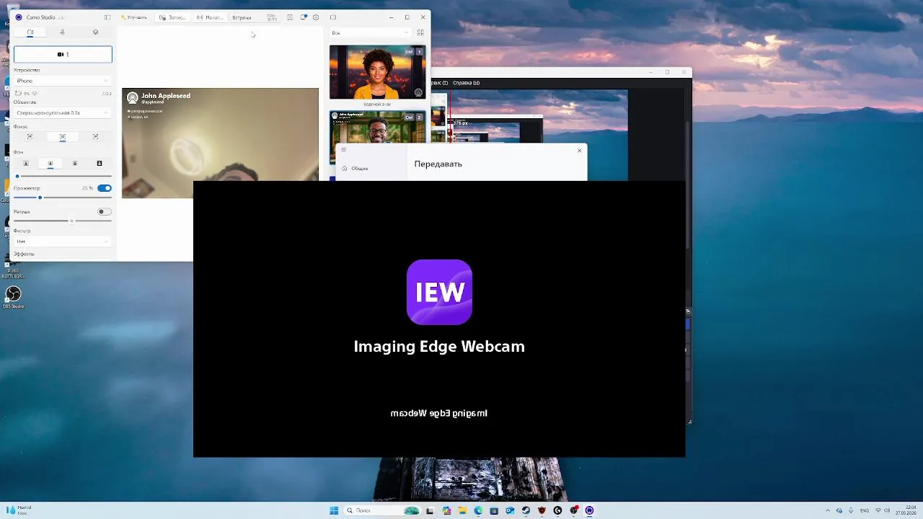Click Записать record button in Camo
Image resolution: width=923 pixels, height=519 pixels.
(x=172, y=17)
